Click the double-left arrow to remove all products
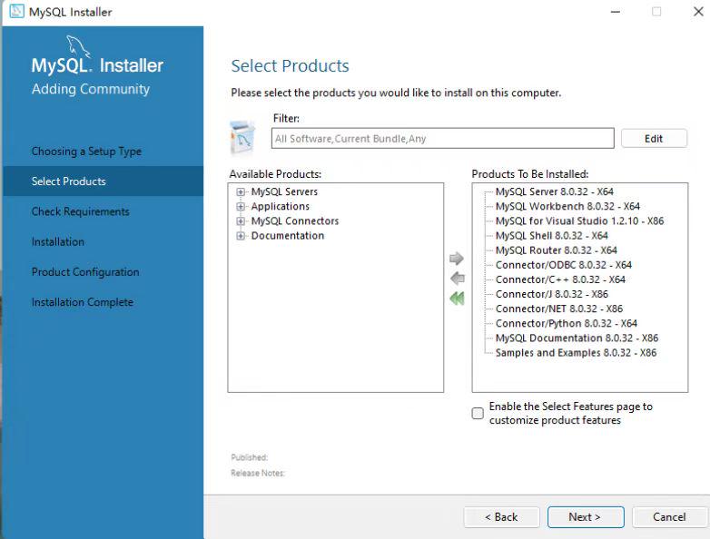 click(457, 299)
